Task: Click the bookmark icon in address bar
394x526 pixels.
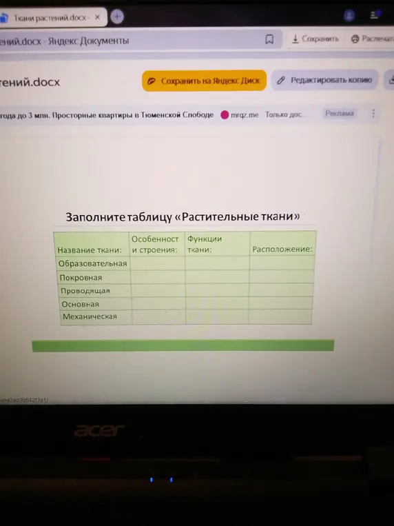Action: [x=269, y=39]
